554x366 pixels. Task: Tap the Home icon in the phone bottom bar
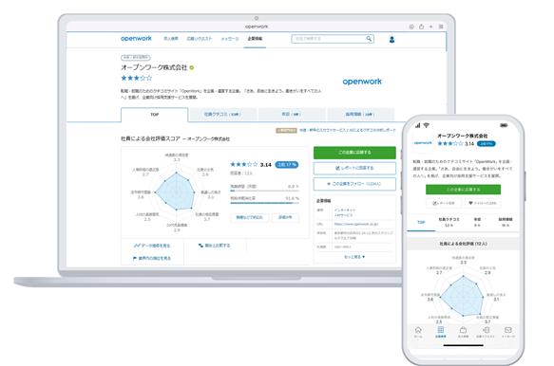[418, 330]
